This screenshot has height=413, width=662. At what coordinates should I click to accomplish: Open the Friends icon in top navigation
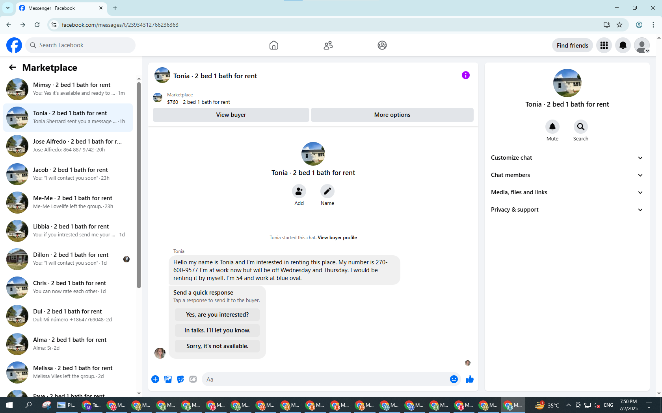[328, 45]
